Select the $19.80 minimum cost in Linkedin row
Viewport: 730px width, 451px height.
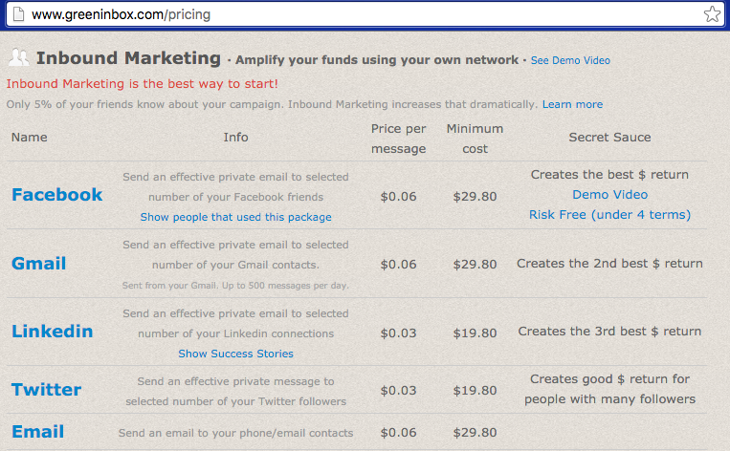coord(475,333)
